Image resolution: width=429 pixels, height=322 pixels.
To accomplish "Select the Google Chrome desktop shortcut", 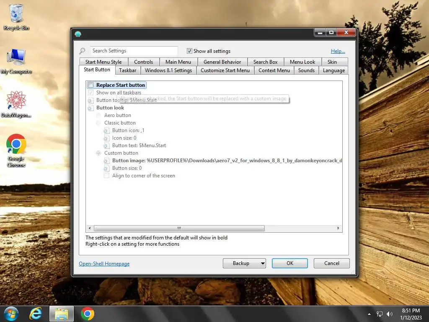I will (16, 151).
